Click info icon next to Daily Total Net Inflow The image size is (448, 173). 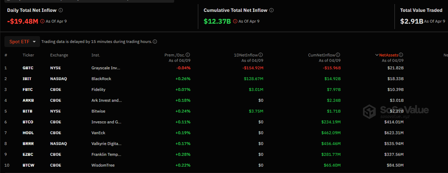[61, 10]
